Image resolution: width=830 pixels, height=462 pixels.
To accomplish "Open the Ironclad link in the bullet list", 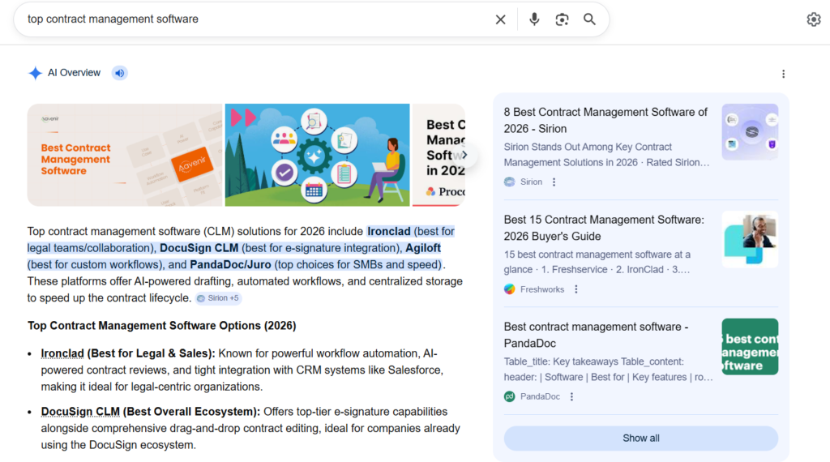I will pos(62,353).
